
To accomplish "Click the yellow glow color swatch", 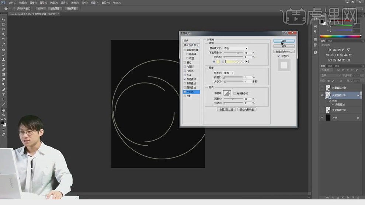I will (x=218, y=61).
